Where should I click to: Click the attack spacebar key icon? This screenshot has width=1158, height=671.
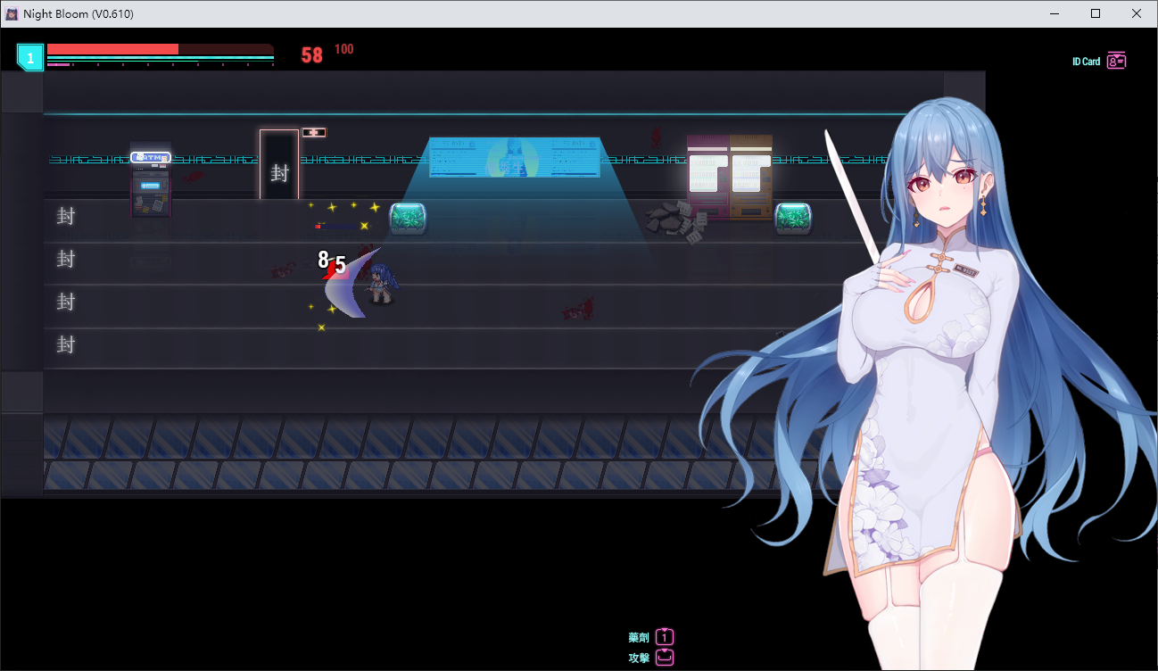pyautogui.click(x=665, y=658)
